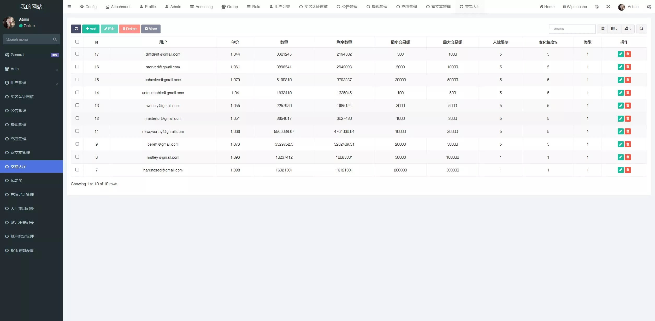The image size is (655, 321).
Task: Click red delete icon for hardnosed@gmail.com row
Action: point(628,170)
